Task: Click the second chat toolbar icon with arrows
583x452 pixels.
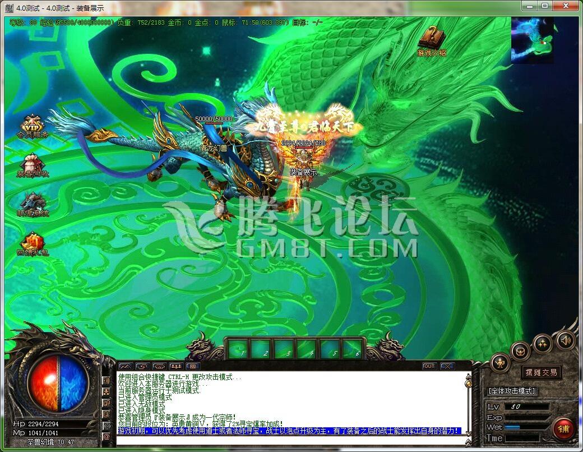Action: tap(142, 366)
